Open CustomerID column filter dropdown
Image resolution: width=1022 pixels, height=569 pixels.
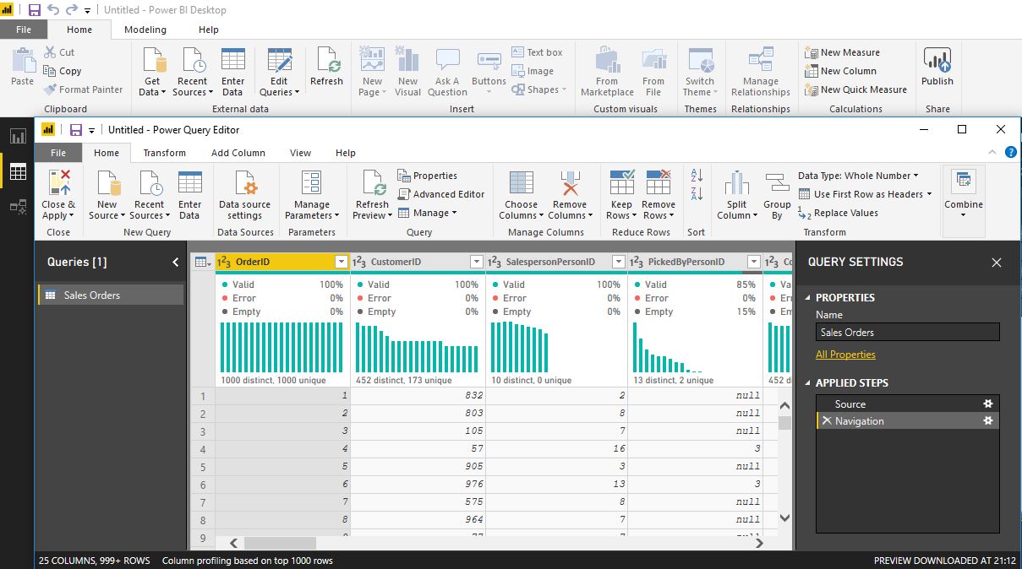coord(477,263)
